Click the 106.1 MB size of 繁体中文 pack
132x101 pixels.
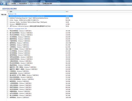pos(68,49)
